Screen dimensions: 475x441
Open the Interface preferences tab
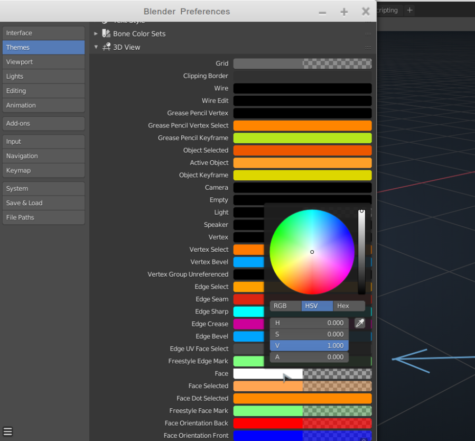tap(44, 33)
